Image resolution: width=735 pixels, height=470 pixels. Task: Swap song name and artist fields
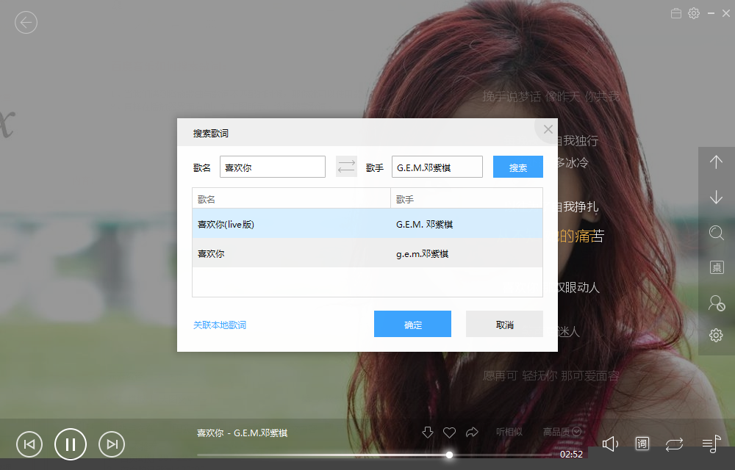point(346,167)
